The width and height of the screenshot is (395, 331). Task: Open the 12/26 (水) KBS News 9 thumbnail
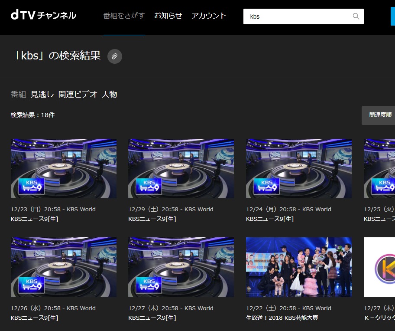tap(64, 267)
